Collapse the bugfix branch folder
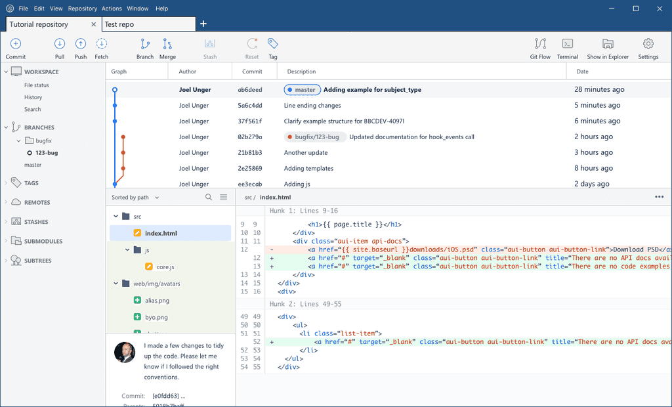 (x=18, y=140)
